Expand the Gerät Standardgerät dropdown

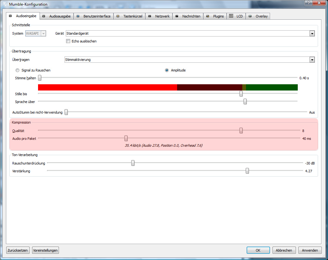190,33
